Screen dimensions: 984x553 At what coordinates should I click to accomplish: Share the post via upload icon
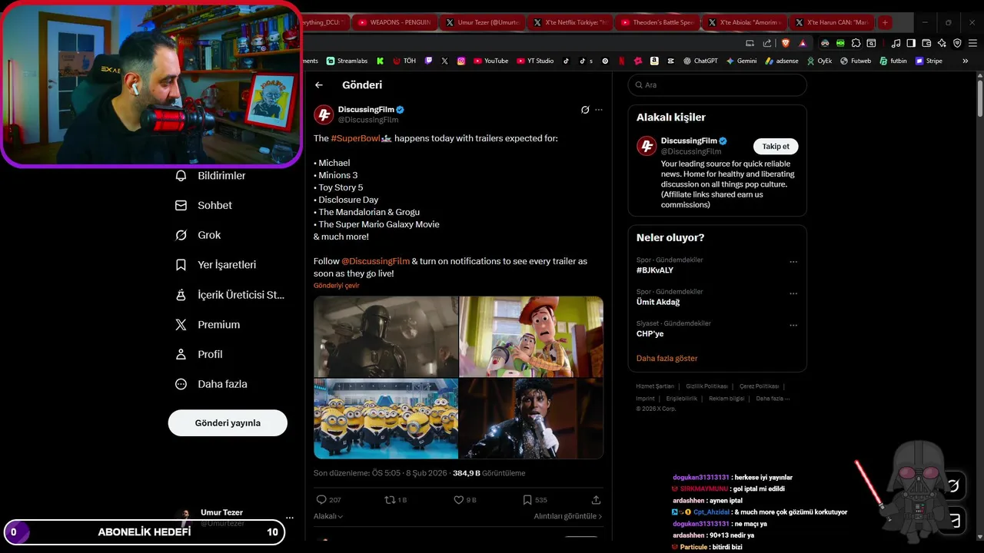click(x=596, y=500)
